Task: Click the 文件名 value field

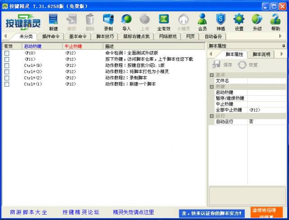Action: click(266, 81)
